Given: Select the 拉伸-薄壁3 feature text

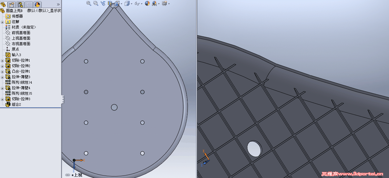Looking at the screenshot, I should 21,77.
